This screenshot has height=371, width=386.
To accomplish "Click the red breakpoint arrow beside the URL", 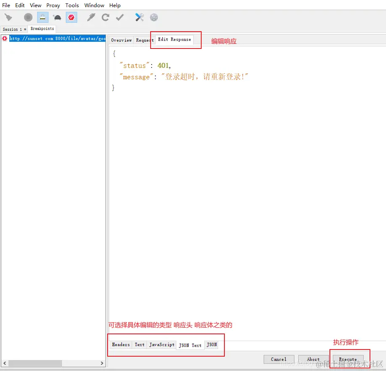I will pyautogui.click(x=5, y=38).
